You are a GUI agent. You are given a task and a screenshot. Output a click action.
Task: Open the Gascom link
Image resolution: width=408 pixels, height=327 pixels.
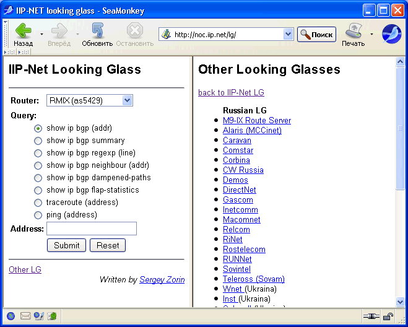tap(238, 199)
